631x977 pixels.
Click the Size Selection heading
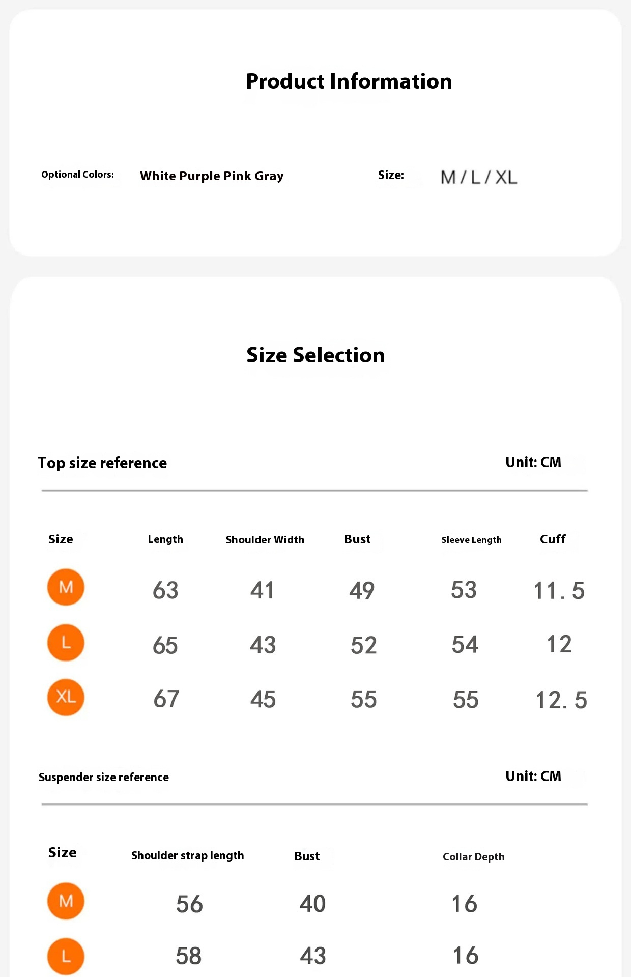[x=315, y=355]
